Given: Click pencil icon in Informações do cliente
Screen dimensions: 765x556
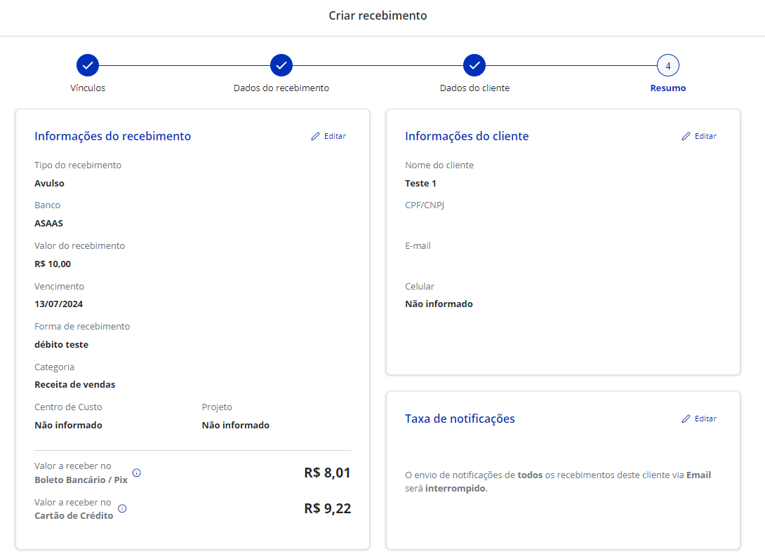Looking at the screenshot, I should tap(686, 137).
